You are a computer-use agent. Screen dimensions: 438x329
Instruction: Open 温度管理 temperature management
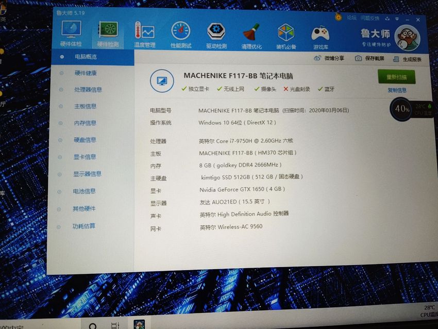(144, 35)
